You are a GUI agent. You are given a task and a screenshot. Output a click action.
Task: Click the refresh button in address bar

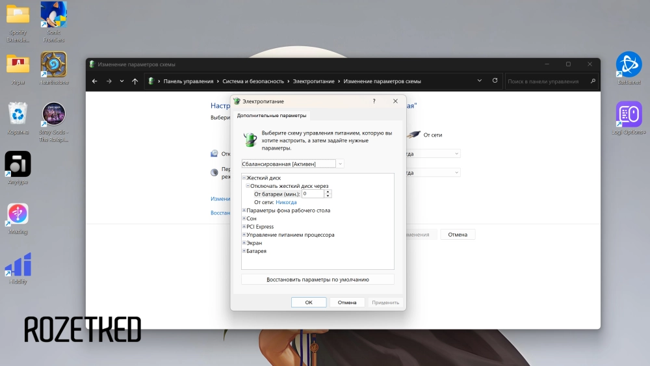[495, 81]
